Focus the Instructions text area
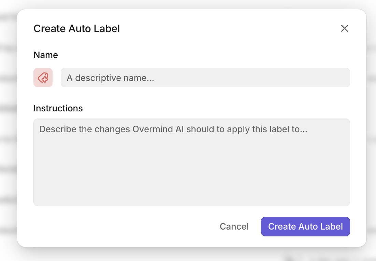Image resolution: width=376 pixels, height=261 pixels. coord(191,162)
